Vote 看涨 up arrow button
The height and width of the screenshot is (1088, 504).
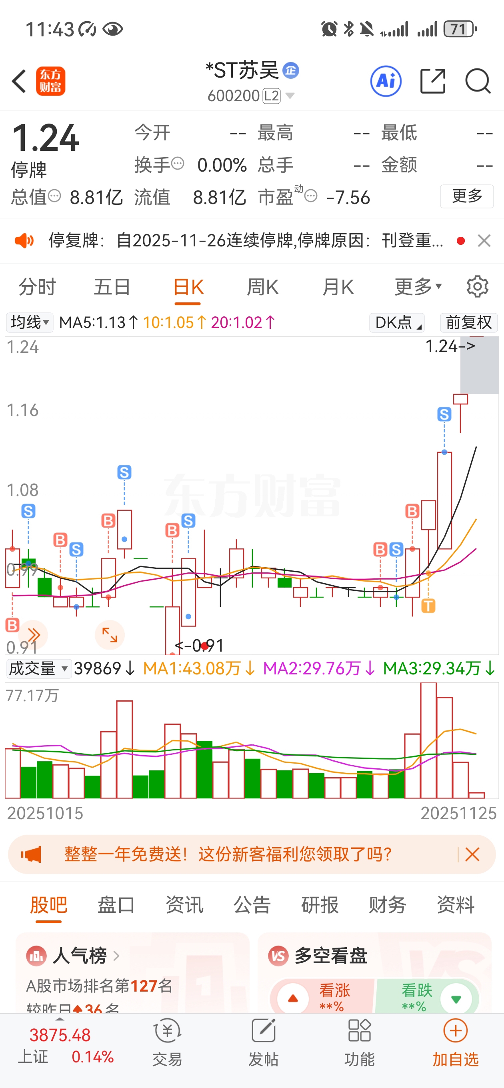coord(293,999)
